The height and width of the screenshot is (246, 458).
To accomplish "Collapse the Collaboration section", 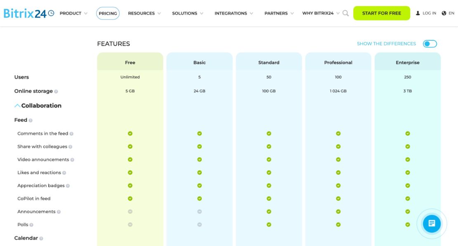I will coord(38,105).
